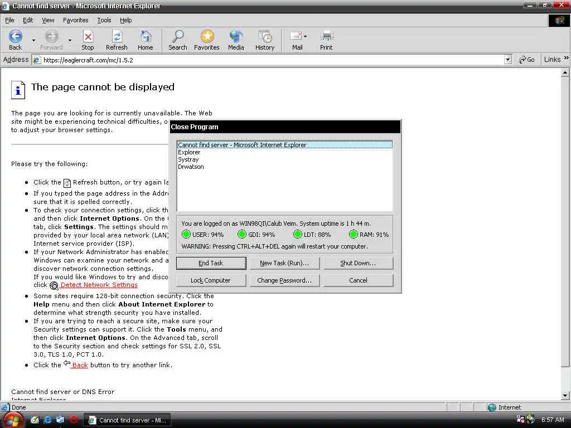Open the Help menu
This screenshot has width=571, height=428.
point(125,21)
